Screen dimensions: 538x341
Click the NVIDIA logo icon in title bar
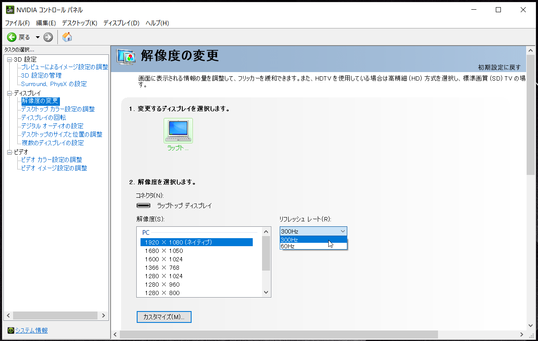(9, 10)
